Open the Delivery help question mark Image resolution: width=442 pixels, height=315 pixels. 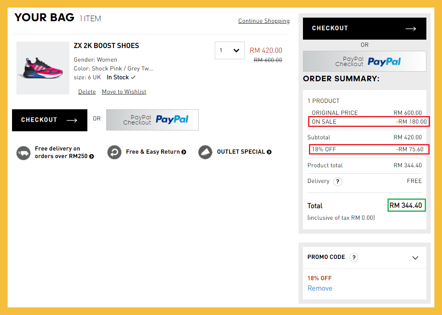[x=338, y=182]
